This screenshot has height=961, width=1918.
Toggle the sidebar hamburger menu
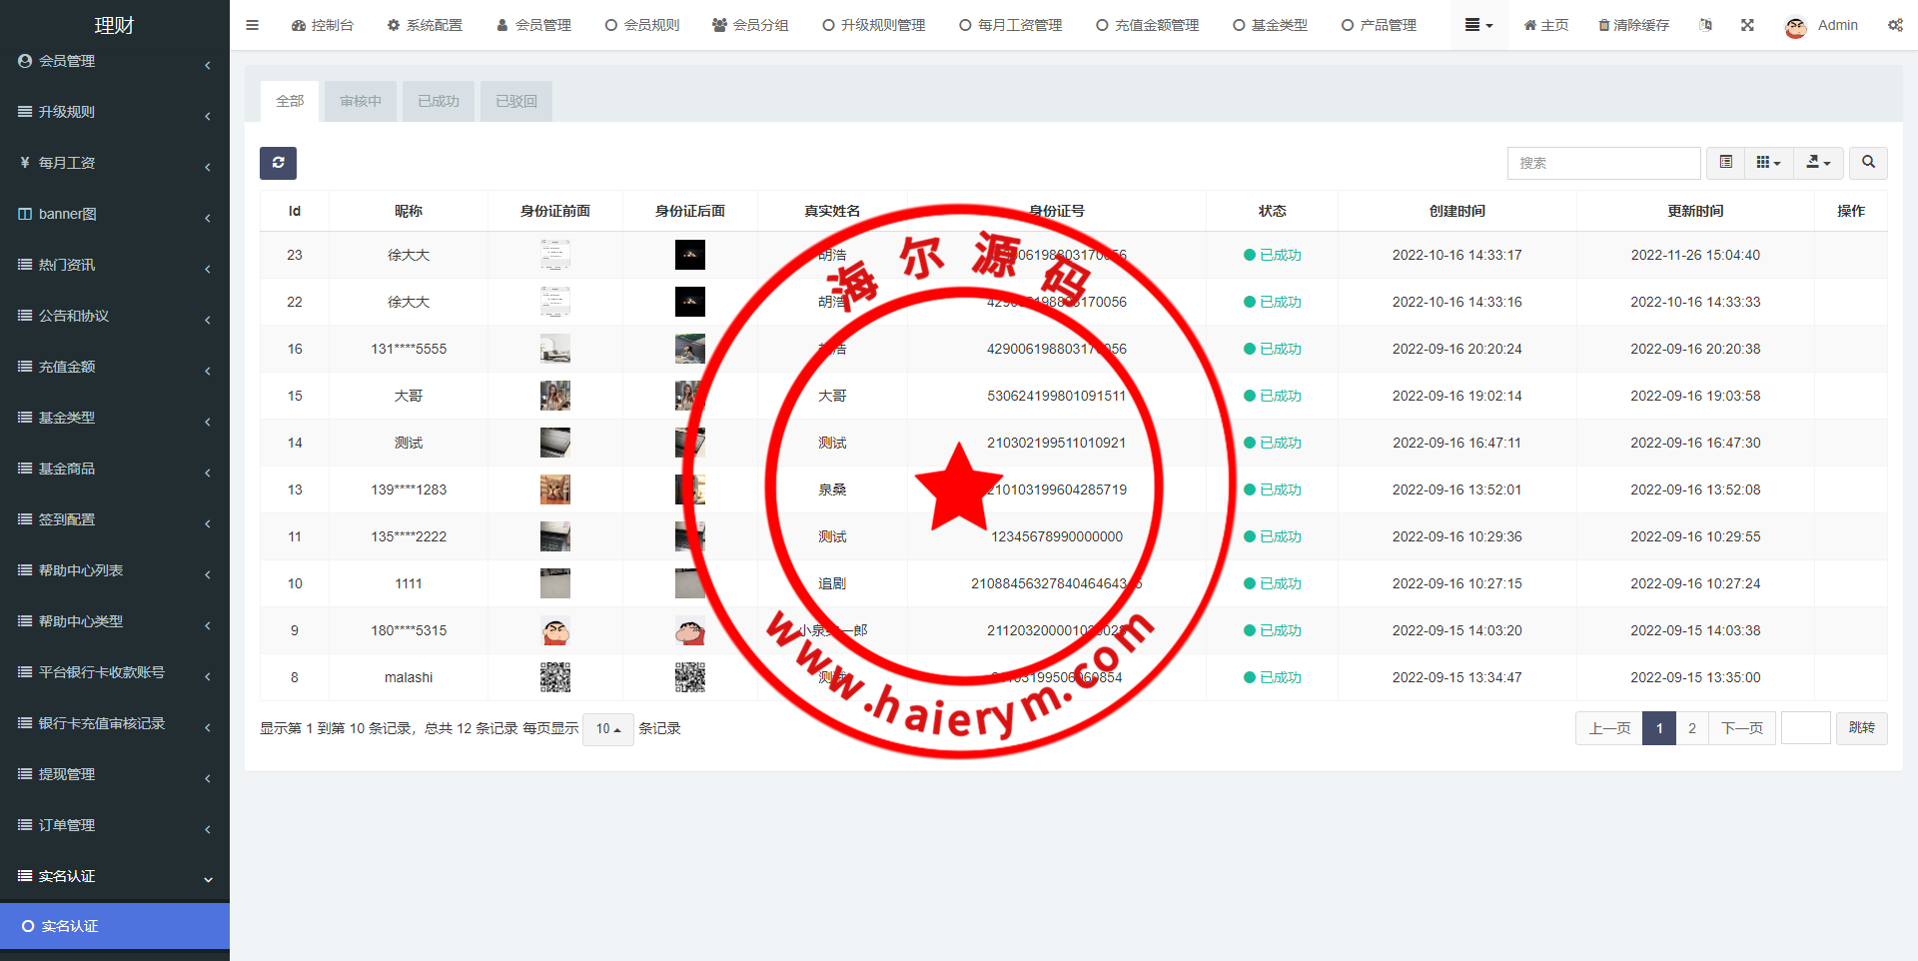(252, 25)
